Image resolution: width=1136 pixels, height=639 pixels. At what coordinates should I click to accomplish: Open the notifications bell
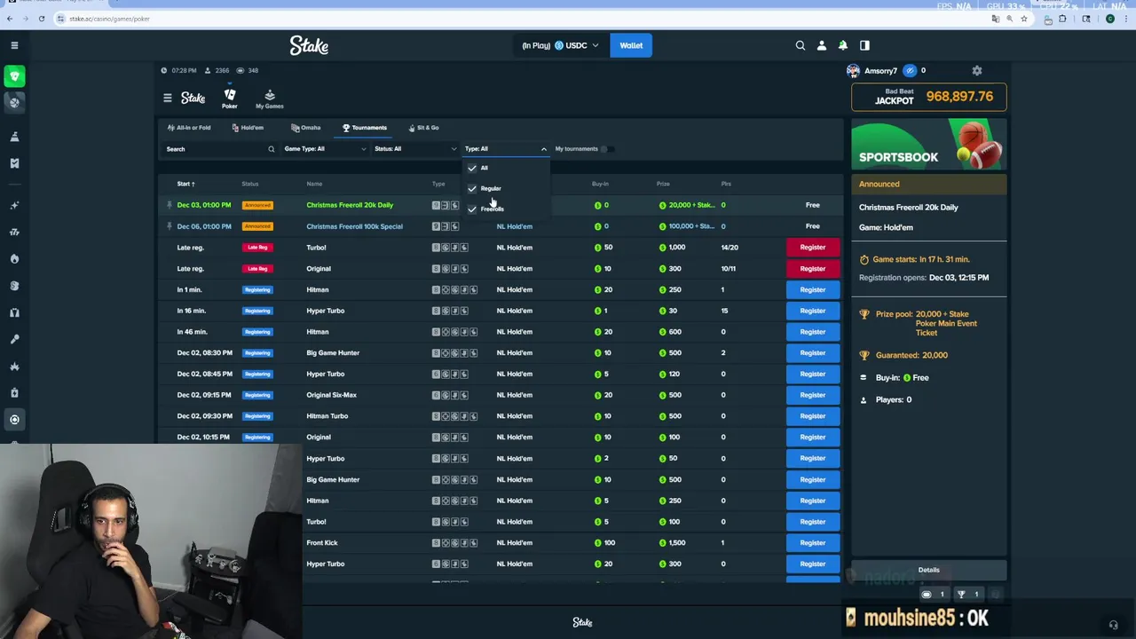point(842,45)
